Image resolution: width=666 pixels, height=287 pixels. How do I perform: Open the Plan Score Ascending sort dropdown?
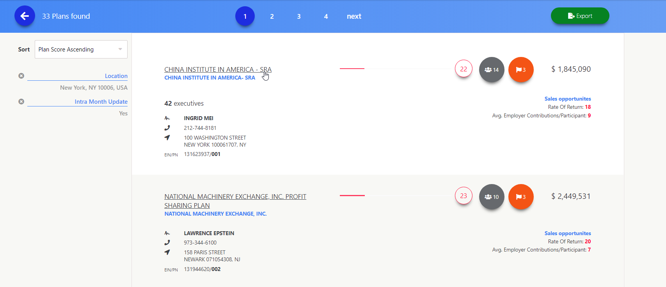pyautogui.click(x=81, y=50)
